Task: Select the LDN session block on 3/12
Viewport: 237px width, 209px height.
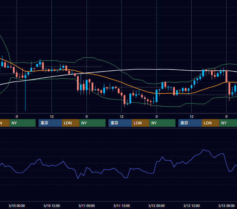Action: point(211,123)
